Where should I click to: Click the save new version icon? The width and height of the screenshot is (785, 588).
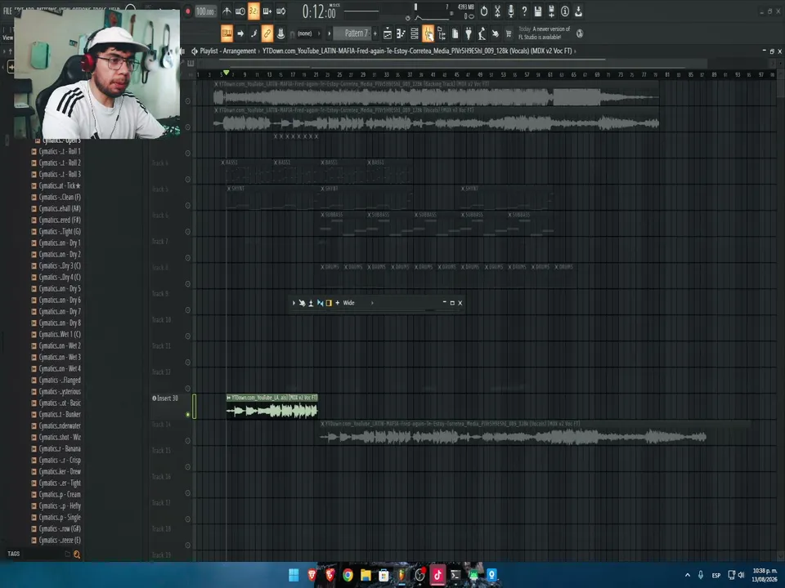coord(551,11)
